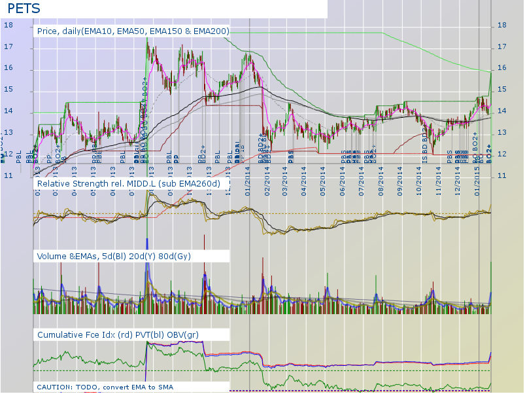Click the 11/2014 date axis label
The height and width of the screenshot is (394, 525).
coord(438,181)
